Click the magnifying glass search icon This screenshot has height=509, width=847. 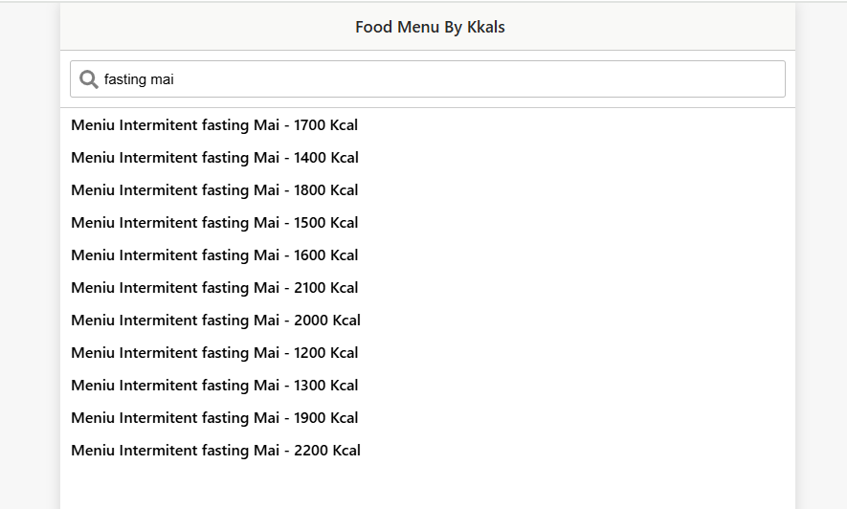89,79
